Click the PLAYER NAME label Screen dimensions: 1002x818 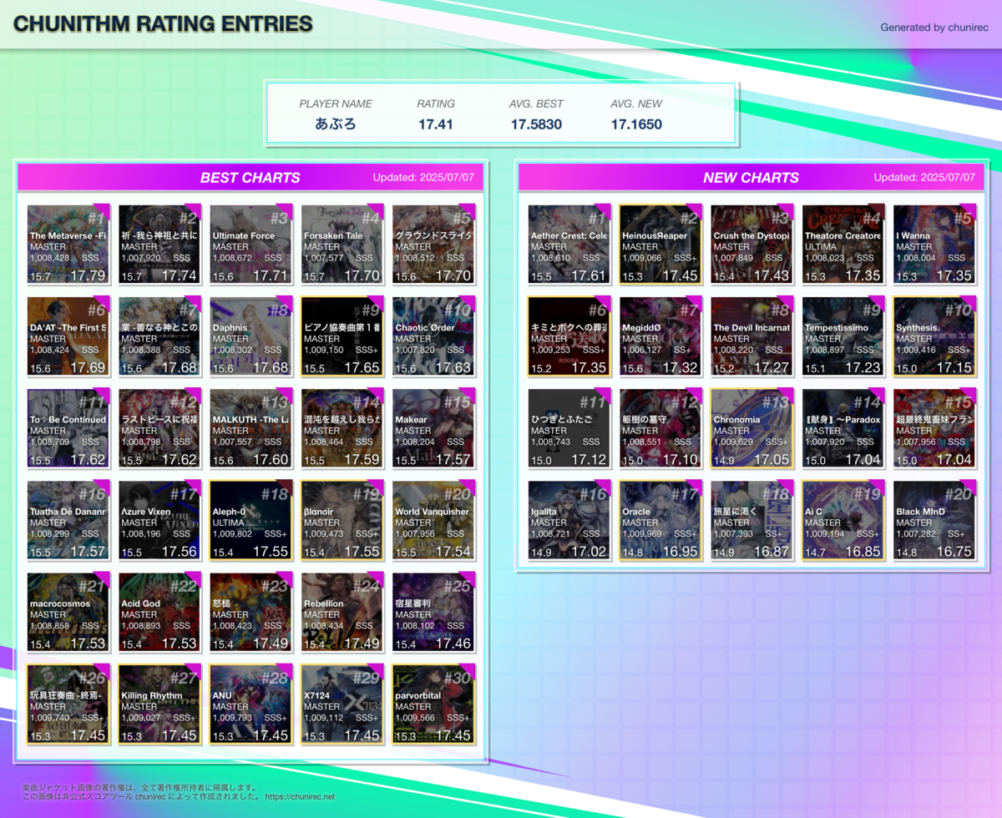(x=336, y=104)
